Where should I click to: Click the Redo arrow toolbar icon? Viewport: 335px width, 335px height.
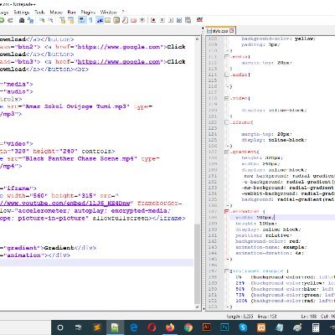[x=10, y=20]
